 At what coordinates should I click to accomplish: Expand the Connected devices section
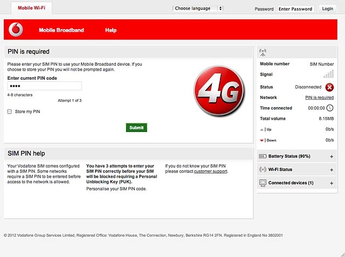tap(332, 183)
